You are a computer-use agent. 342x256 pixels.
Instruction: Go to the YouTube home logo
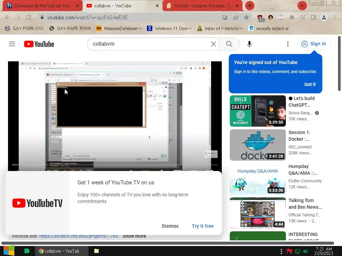tap(39, 44)
